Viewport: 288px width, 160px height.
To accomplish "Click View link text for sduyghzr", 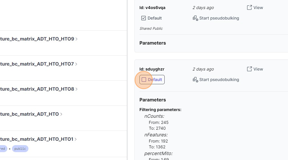I will (x=258, y=69).
